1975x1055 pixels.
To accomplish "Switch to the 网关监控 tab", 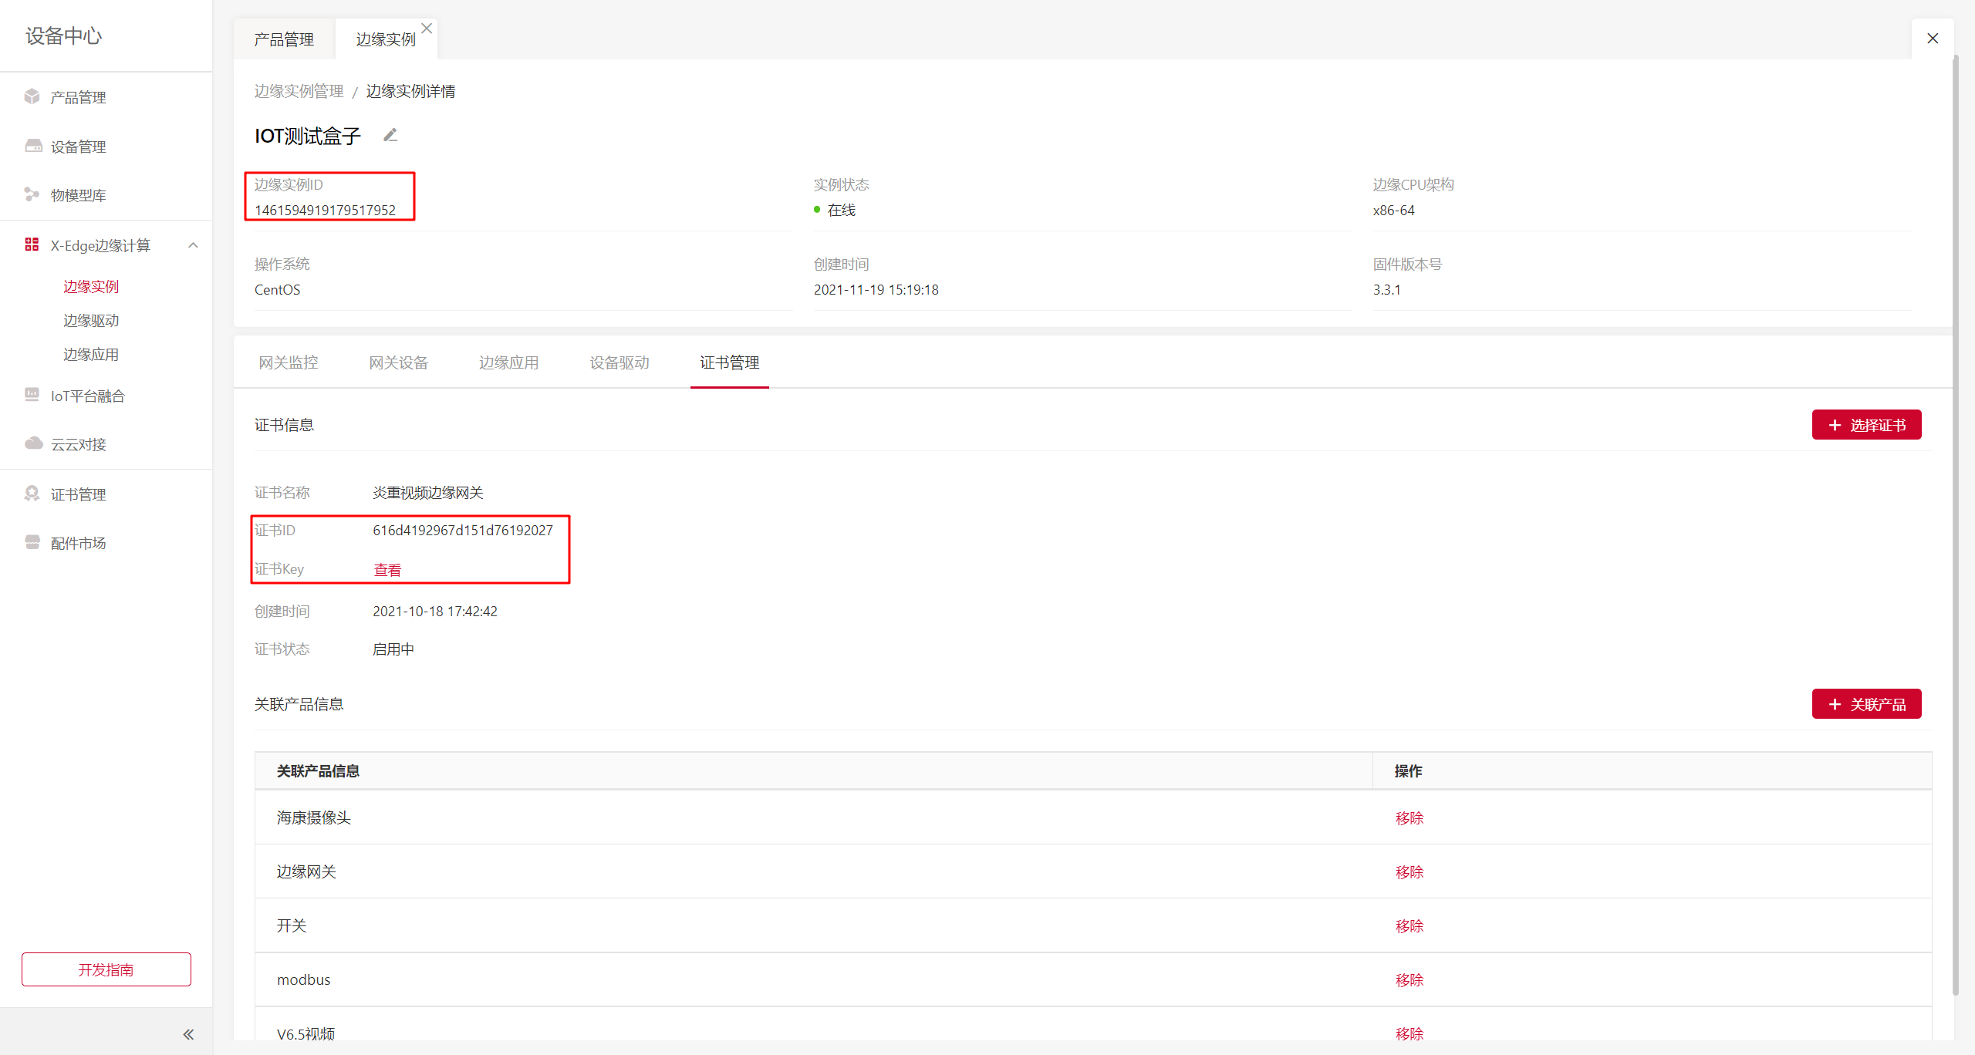I will click(288, 362).
